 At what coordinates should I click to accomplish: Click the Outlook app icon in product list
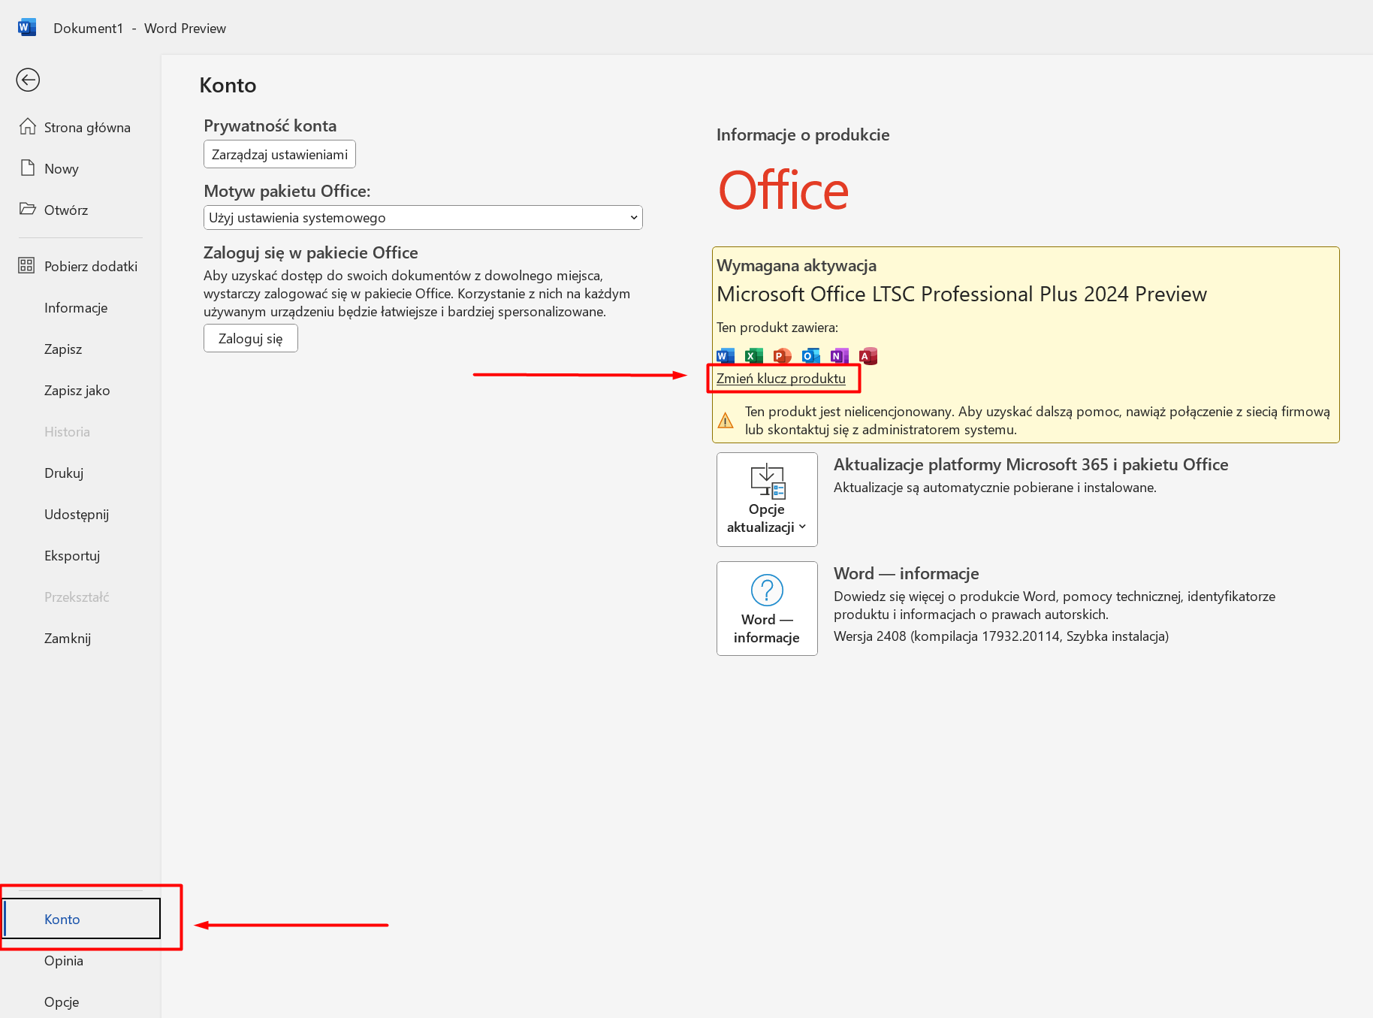point(811,356)
